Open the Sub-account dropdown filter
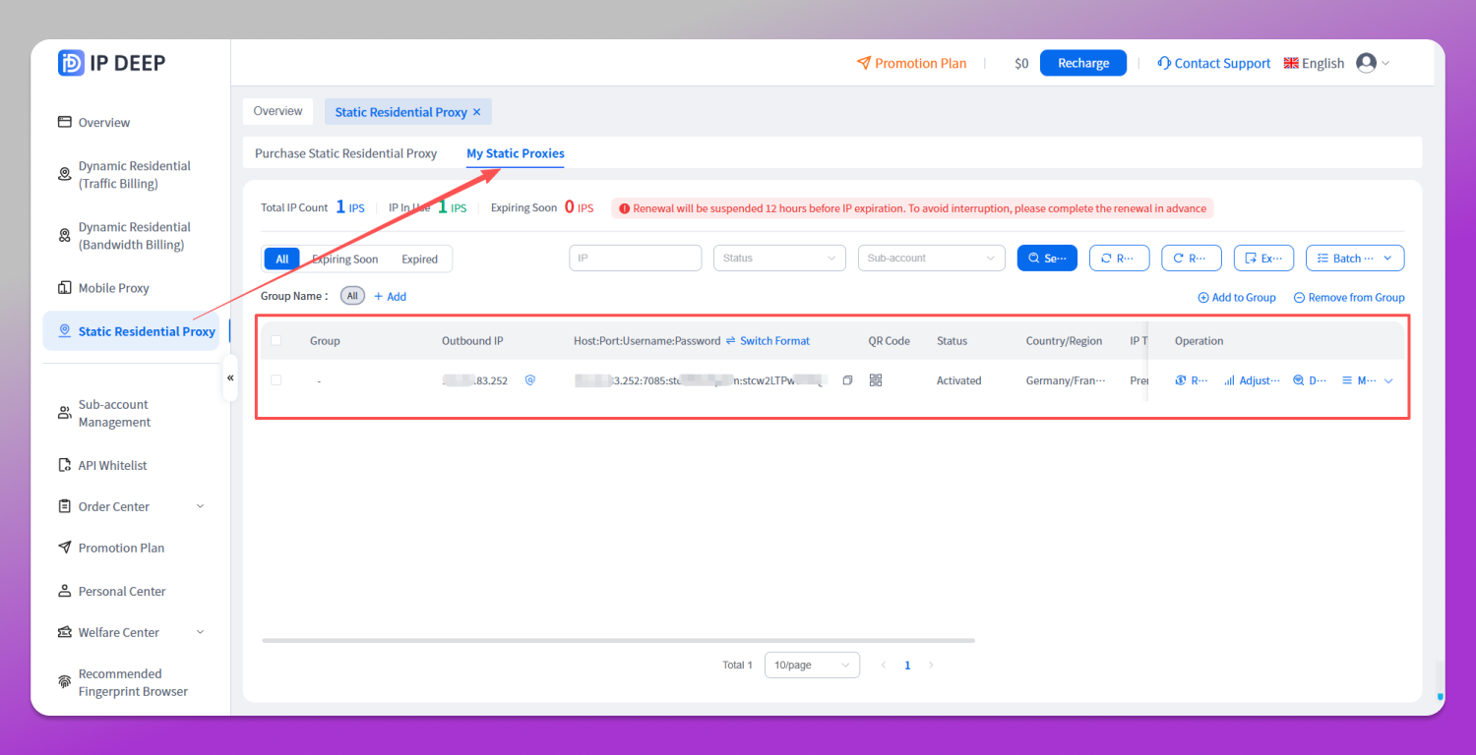 [x=931, y=258]
